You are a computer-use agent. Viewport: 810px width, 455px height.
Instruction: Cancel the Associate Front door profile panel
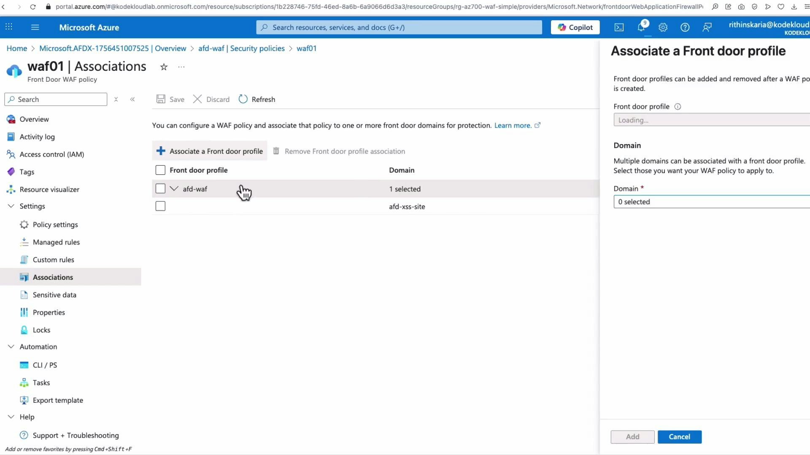click(680, 437)
